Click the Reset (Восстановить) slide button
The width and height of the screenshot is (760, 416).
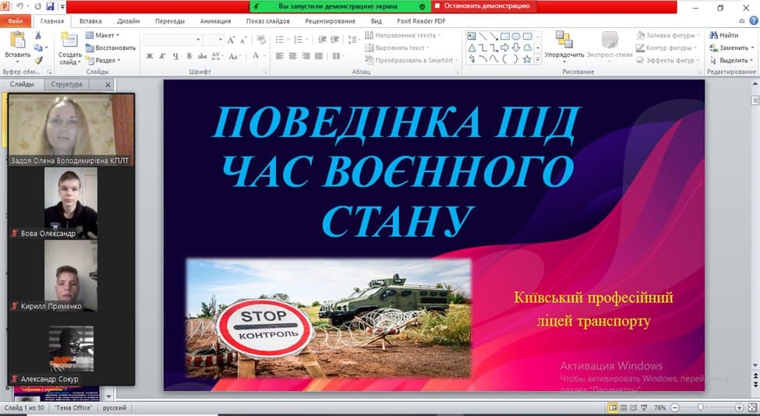[x=111, y=48]
